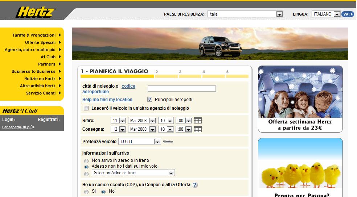Click Help me find my location link
Screen dimensions: 357x197
click(x=107, y=100)
